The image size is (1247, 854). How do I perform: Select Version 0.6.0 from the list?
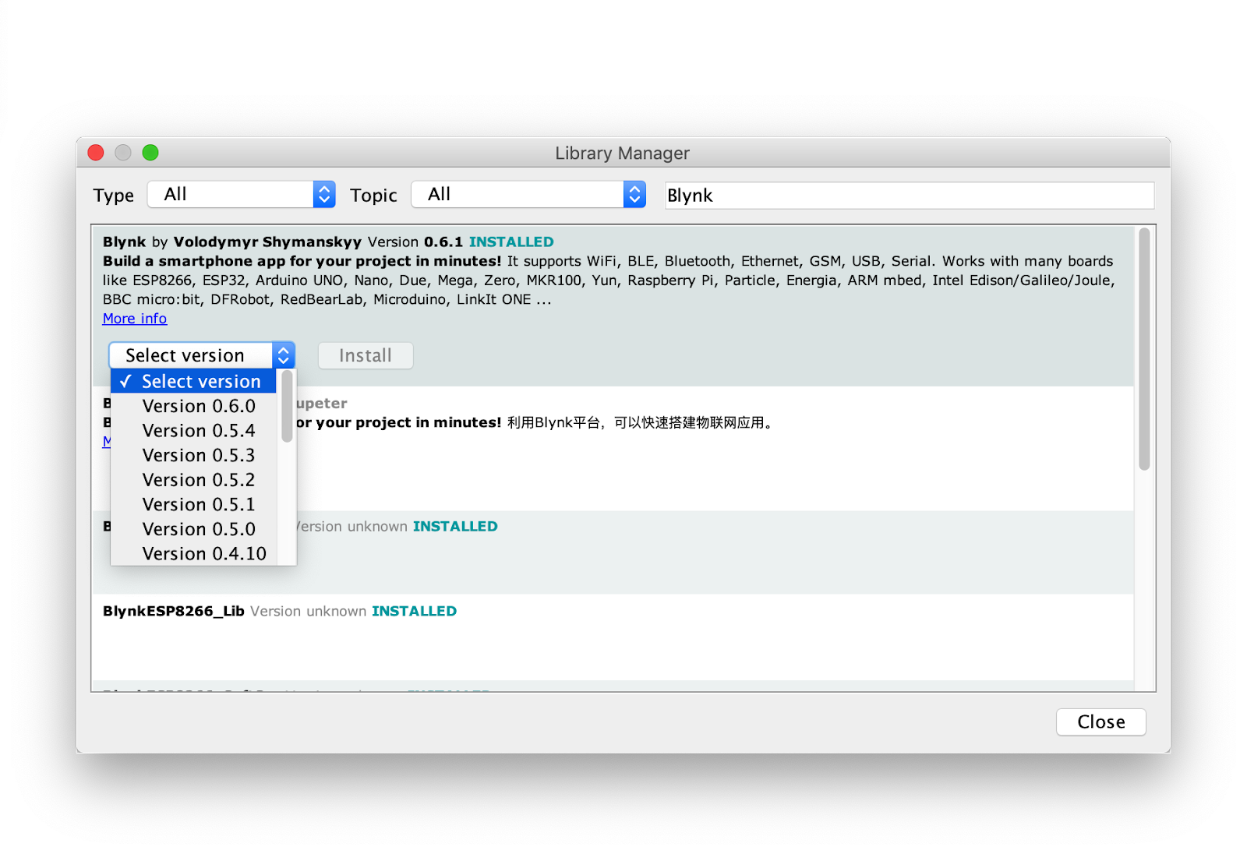193,406
